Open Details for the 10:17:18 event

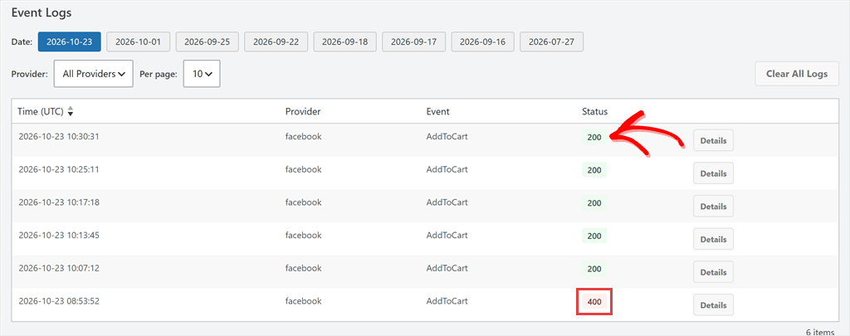(x=713, y=207)
